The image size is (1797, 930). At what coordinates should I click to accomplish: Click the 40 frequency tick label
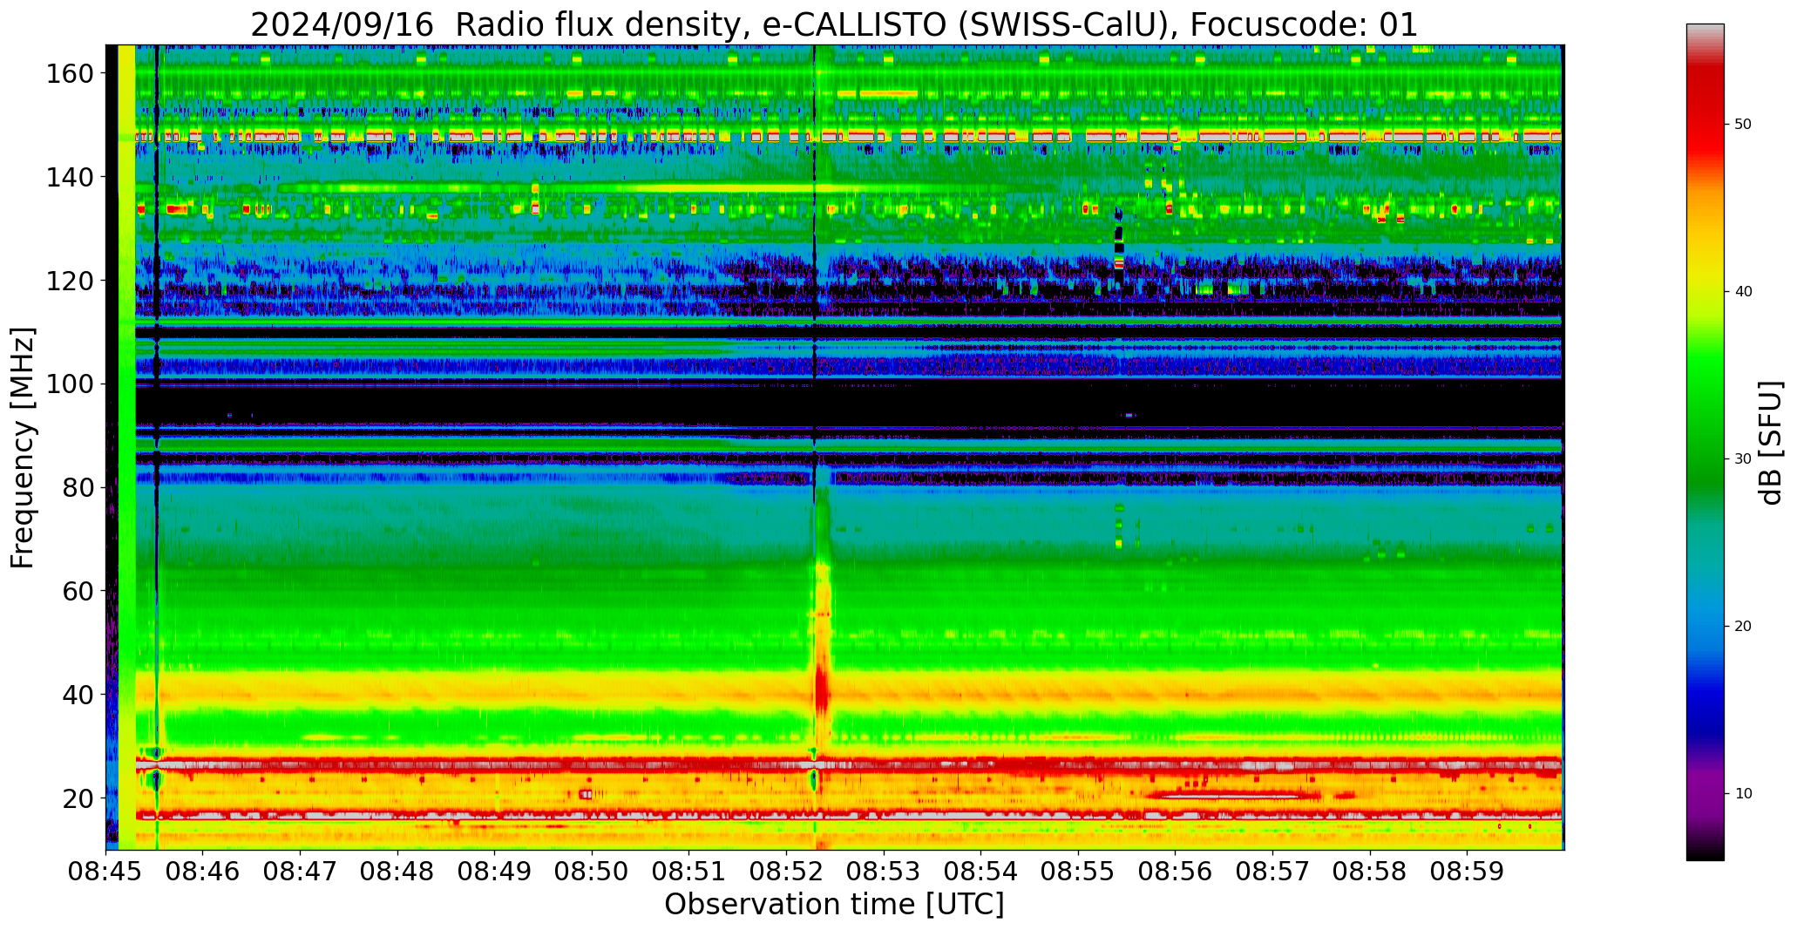78,695
